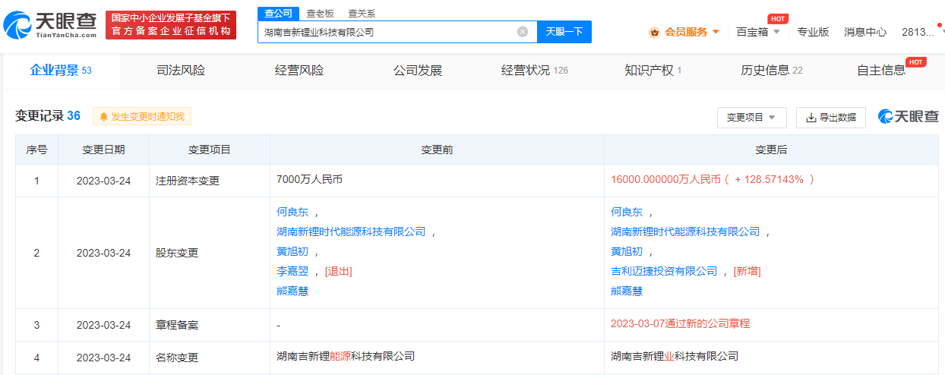Switch to the 查关系 search tab

tap(362, 14)
